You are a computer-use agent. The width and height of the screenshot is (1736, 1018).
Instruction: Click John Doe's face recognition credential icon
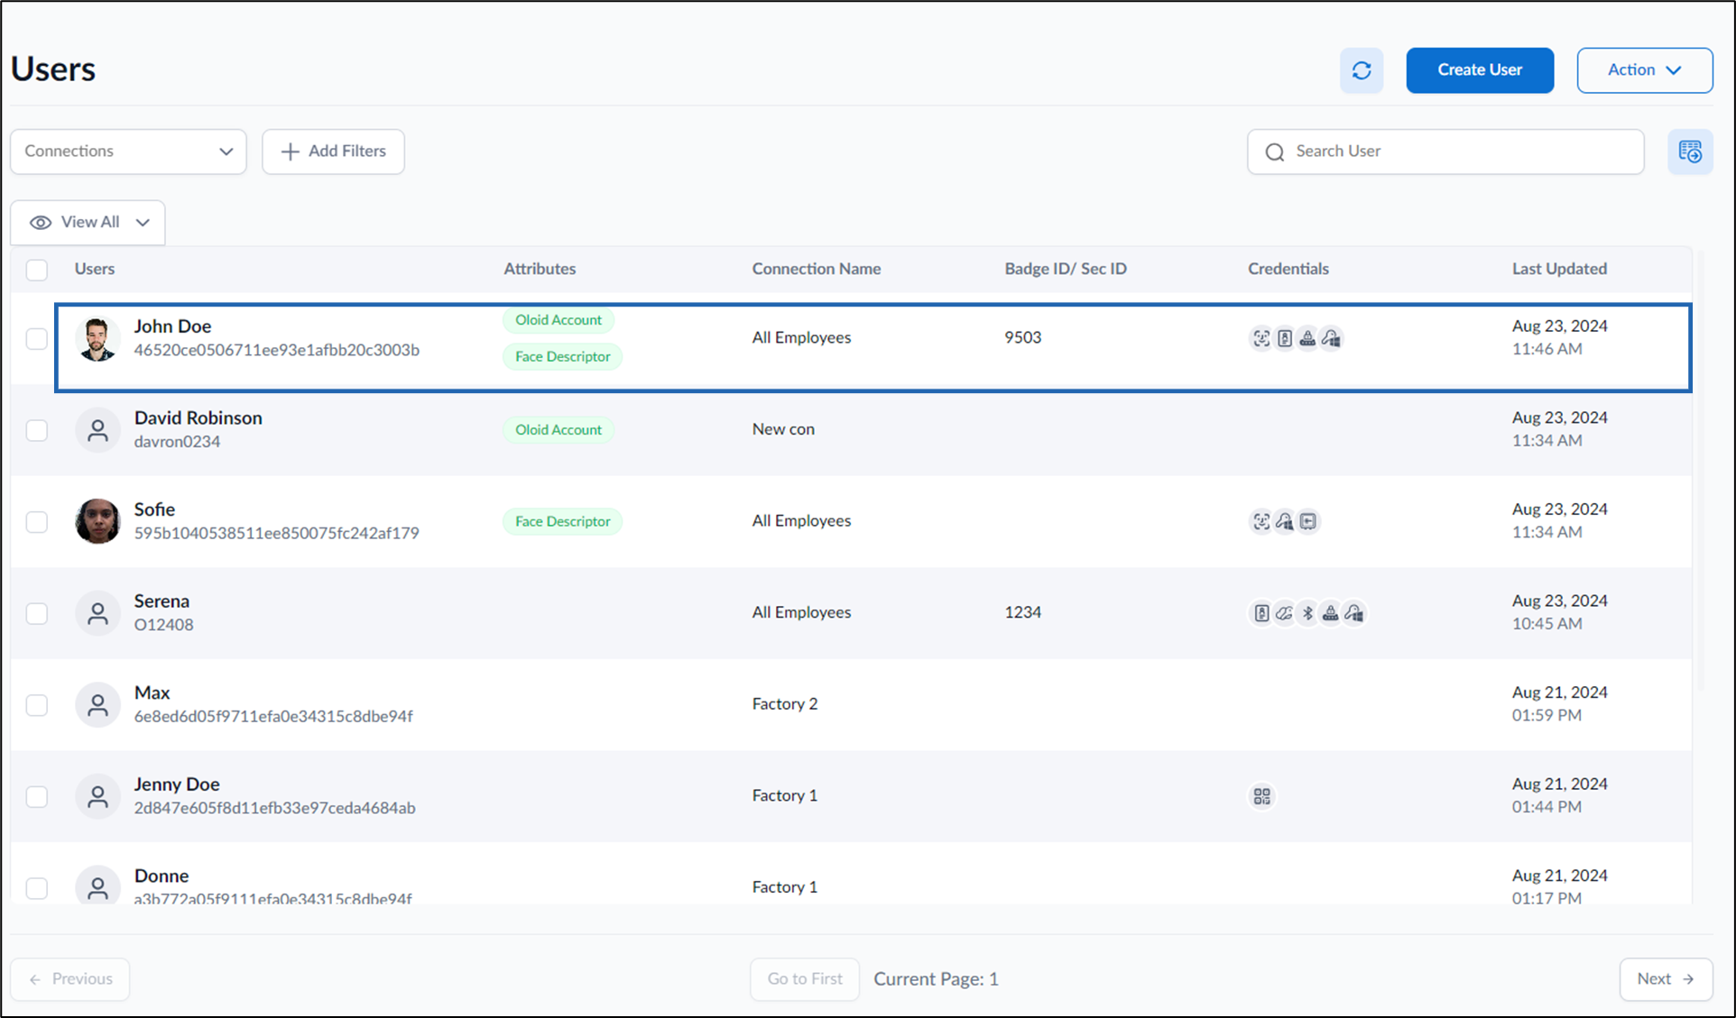(1260, 338)
